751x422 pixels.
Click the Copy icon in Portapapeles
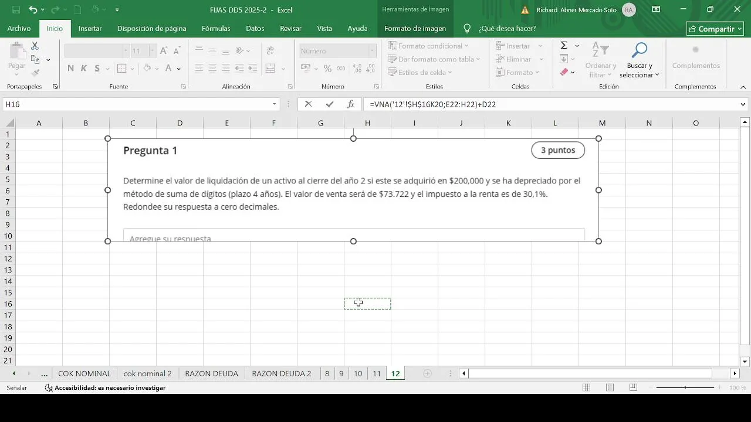pyautogui.click(x=35, y=59)
